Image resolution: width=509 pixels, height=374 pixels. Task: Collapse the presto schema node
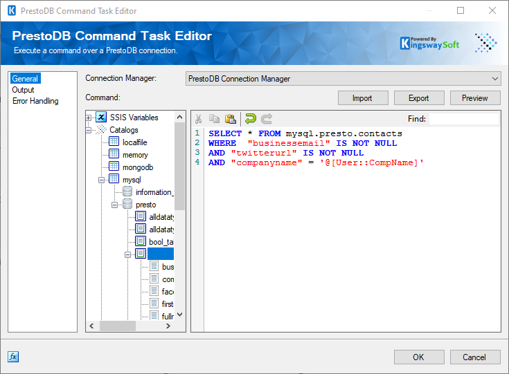point(114,205)
